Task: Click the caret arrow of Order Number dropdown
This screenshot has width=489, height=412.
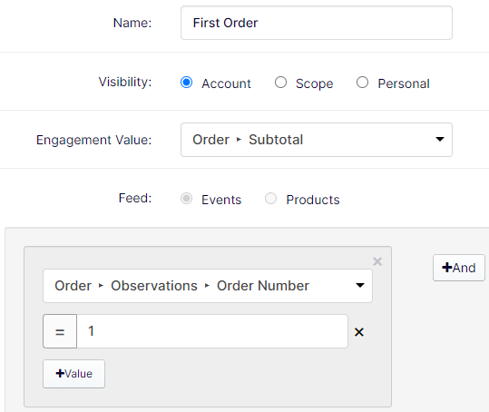Action: [360, 285]
